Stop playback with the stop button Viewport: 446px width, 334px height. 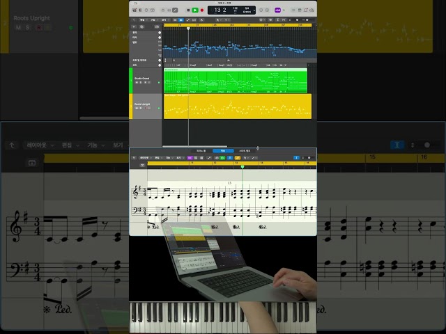click(x=188, y=10)
